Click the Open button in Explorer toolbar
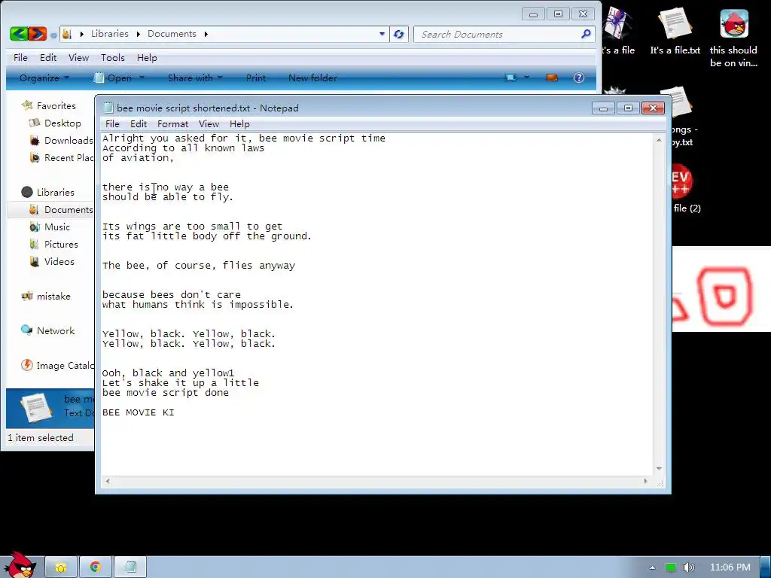 (x=119, y=78)
